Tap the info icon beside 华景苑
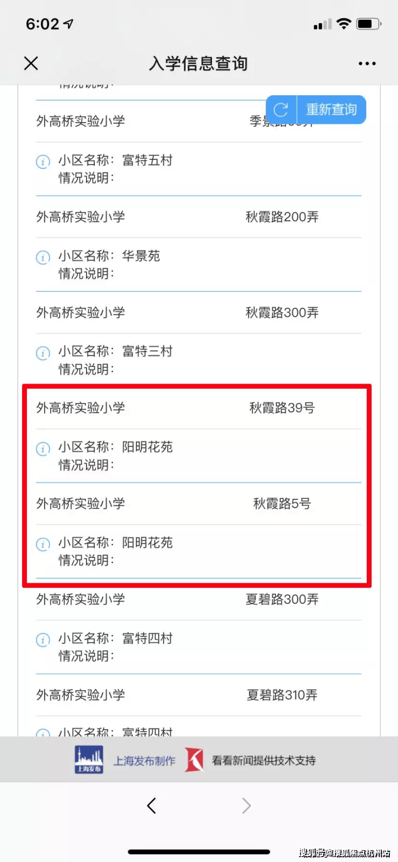398x862 pixels. click(42, 257)
